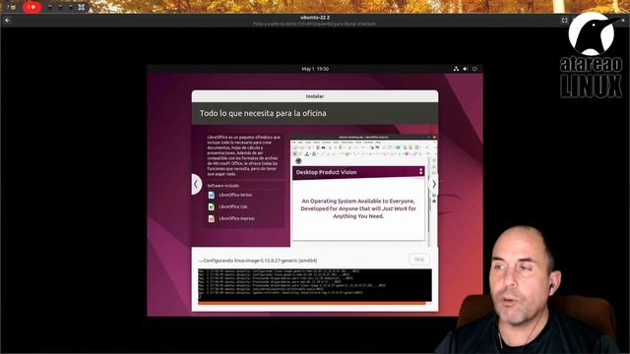
Task: Click the installation progress bar
Action: (315, 304)
